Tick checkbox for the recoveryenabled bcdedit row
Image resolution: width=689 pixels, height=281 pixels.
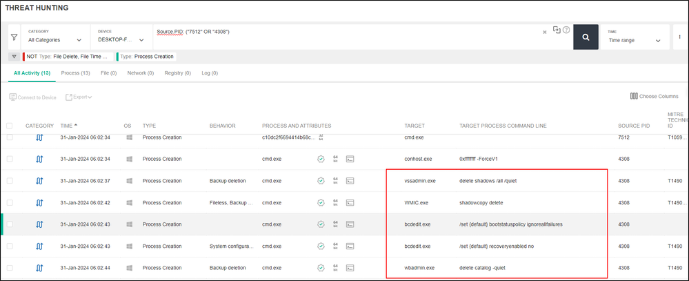[10, 246]
